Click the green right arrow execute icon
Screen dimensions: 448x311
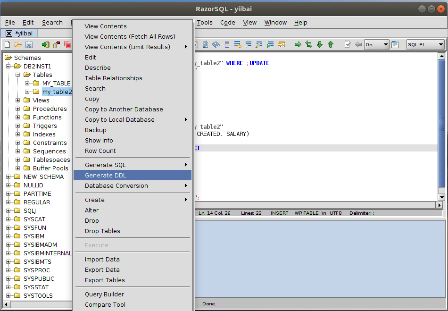click(x=298, y=44)
